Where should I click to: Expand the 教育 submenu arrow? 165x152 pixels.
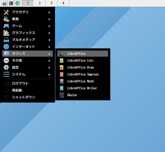(49, 19)
